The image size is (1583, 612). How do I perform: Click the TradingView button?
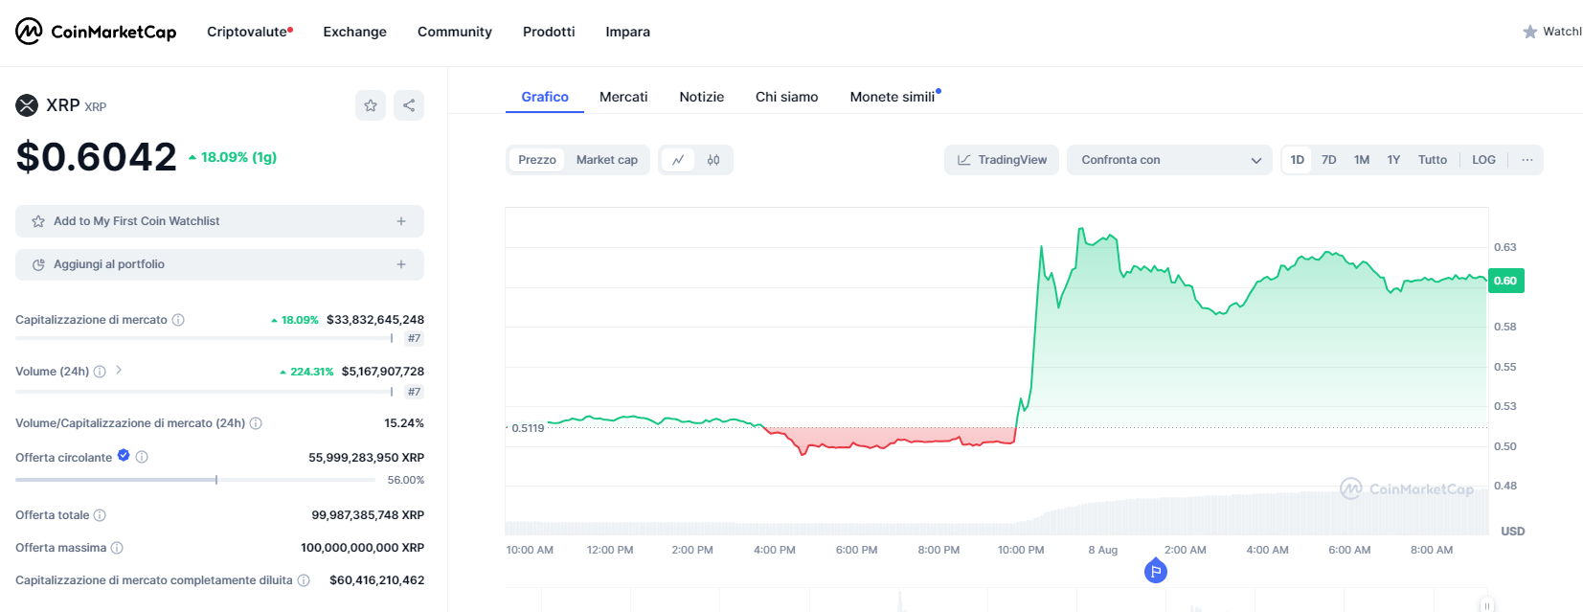[x=1002, y=160]
